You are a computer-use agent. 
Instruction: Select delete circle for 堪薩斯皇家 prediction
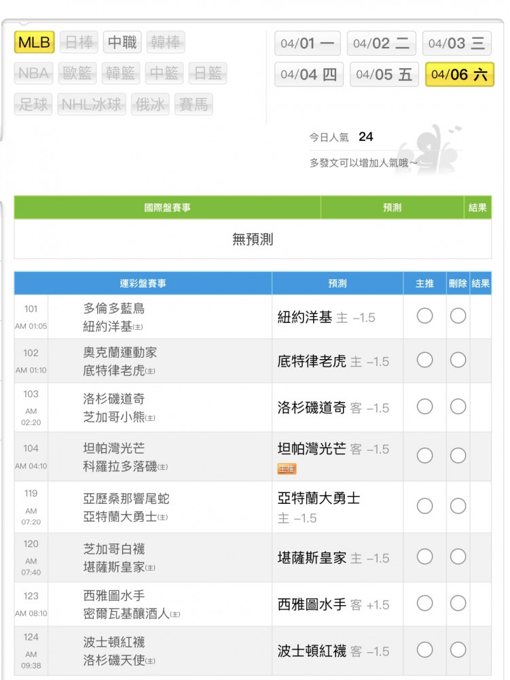pyautogui.click(x=458, y=557)
